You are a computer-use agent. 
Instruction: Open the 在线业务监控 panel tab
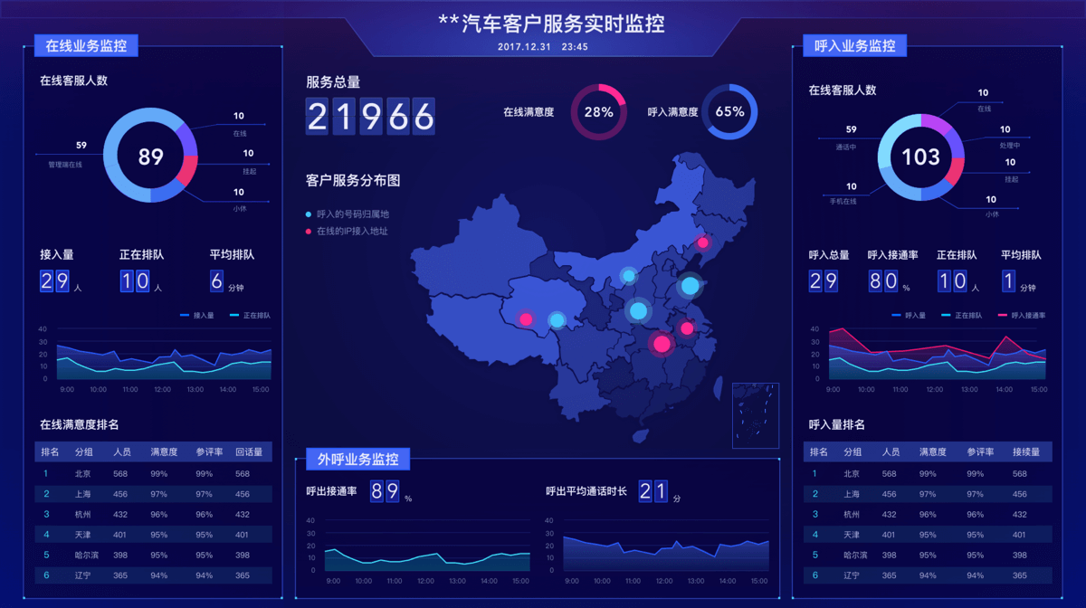[x=86, y=45]
